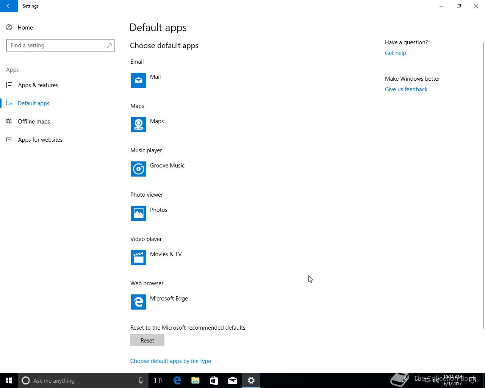Open Choose default apps by file type

click(171, 361)
